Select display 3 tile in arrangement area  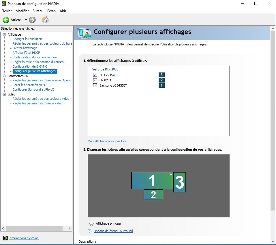click(180, 182)
